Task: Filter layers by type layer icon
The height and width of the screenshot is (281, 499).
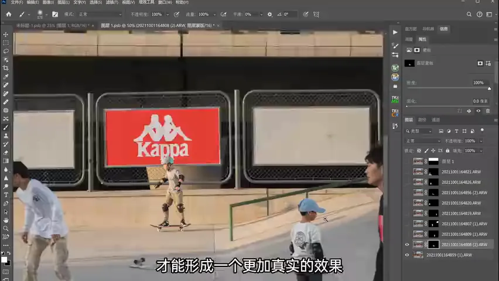Action: pyautogui.click(x=456, y=131)
